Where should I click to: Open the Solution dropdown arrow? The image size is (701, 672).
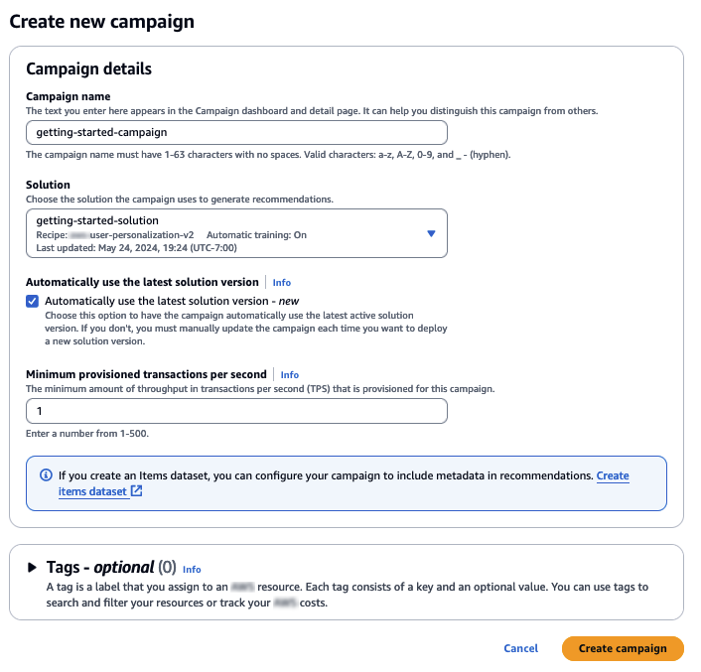tap(431, 233)
